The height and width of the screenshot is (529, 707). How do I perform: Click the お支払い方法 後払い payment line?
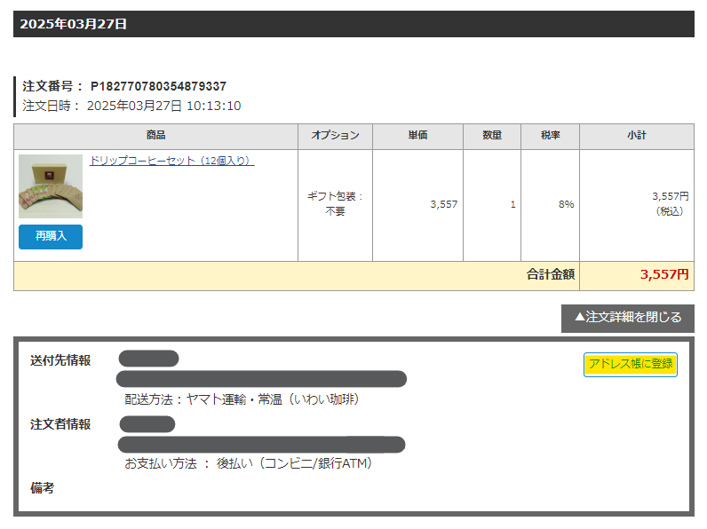249,463
